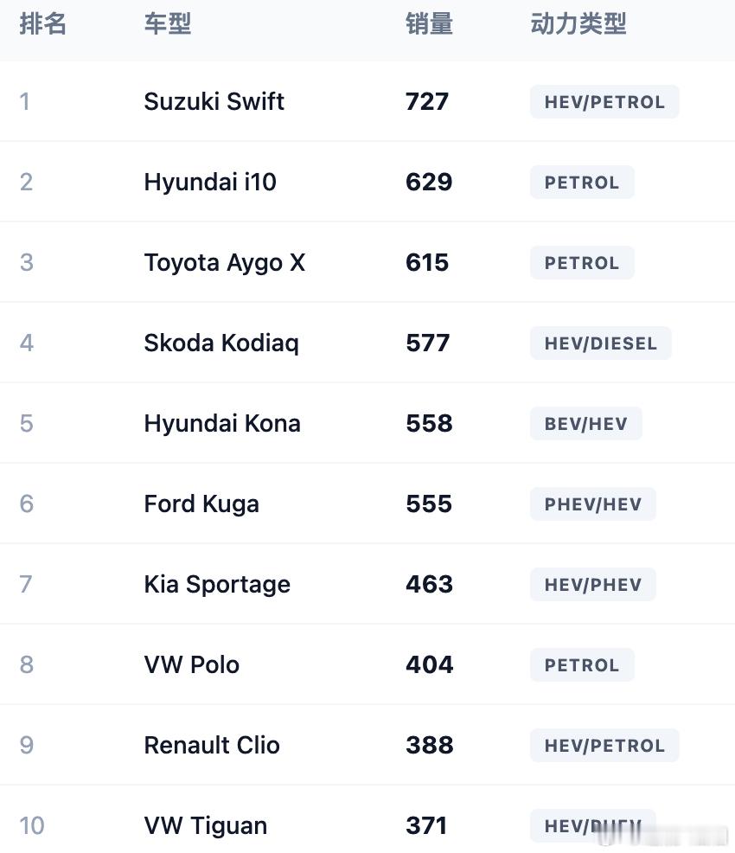Select the Kia Sportage row name
This screenshot has width=735, height=853.
[x=216, y=585]
